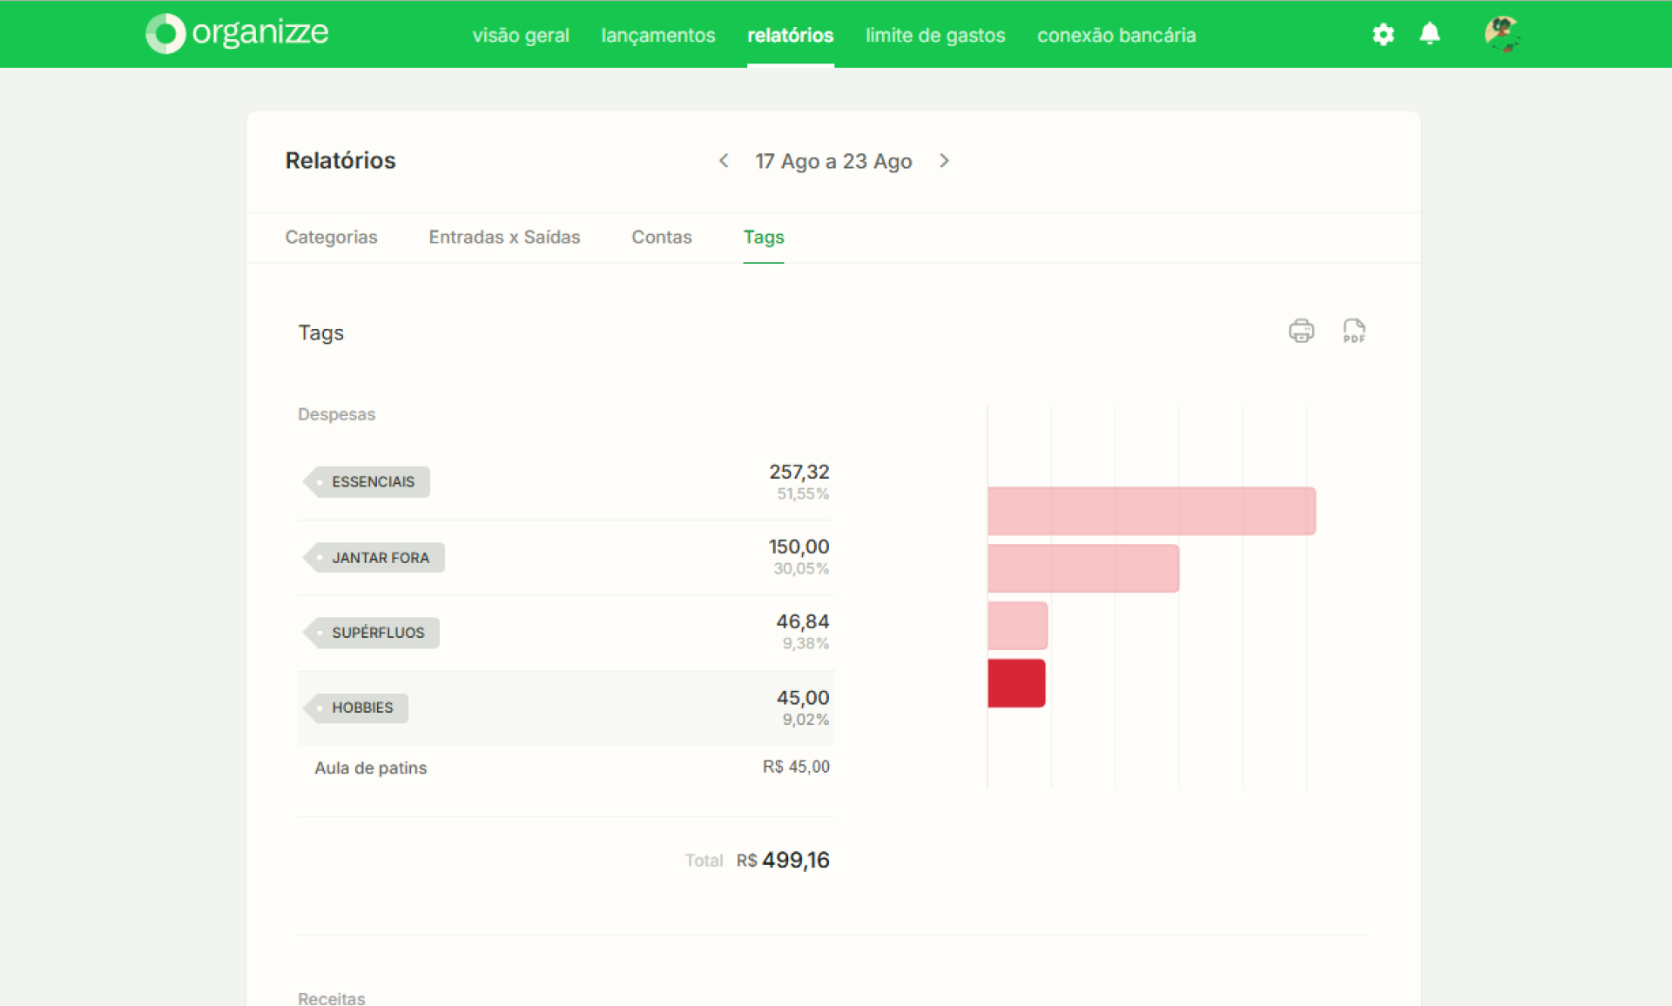Viewport: 1672px width, 1006px height.
Task: Print the Tags report
Action: point(1301,331)
